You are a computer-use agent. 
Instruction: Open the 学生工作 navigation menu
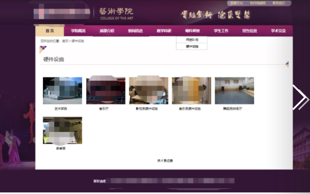[221, 31]
